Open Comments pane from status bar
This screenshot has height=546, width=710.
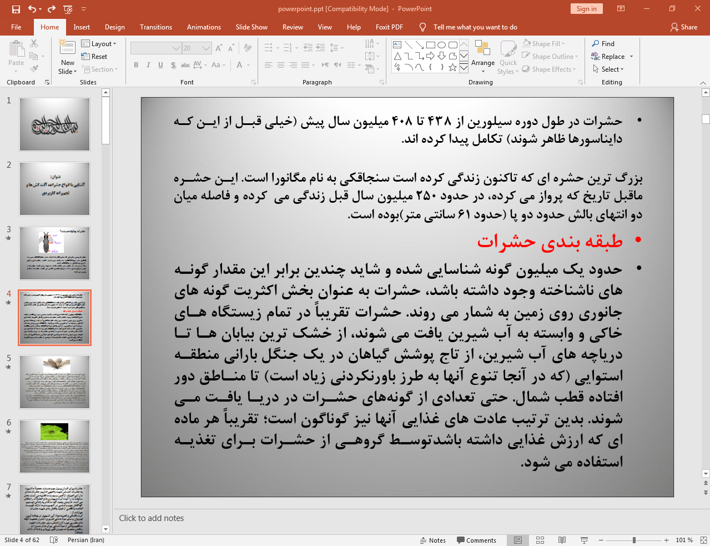point(476,540)
